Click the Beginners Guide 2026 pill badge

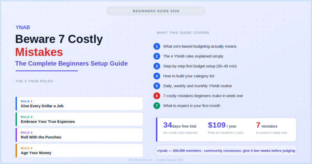tap(156, 11)
